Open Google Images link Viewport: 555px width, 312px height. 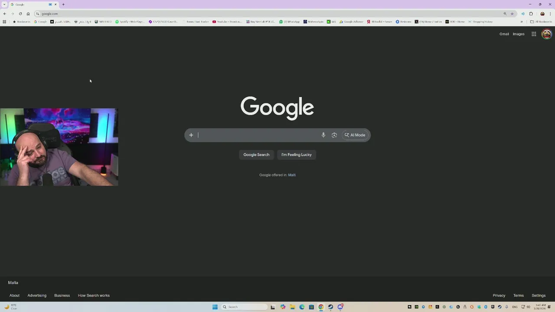(x=519, y=34)
